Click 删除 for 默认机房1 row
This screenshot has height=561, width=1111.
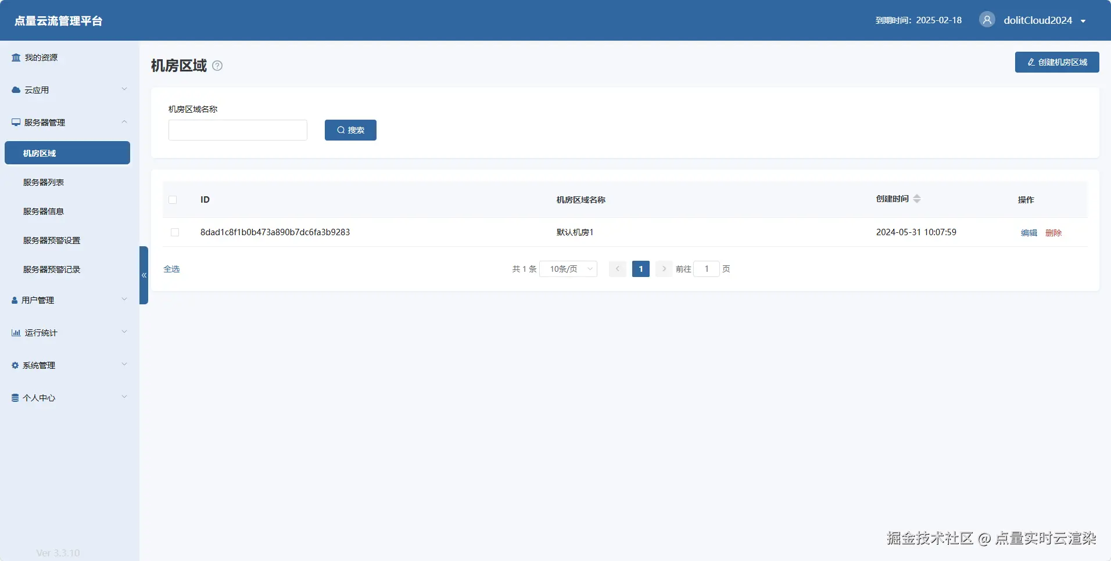[1053, 233]
